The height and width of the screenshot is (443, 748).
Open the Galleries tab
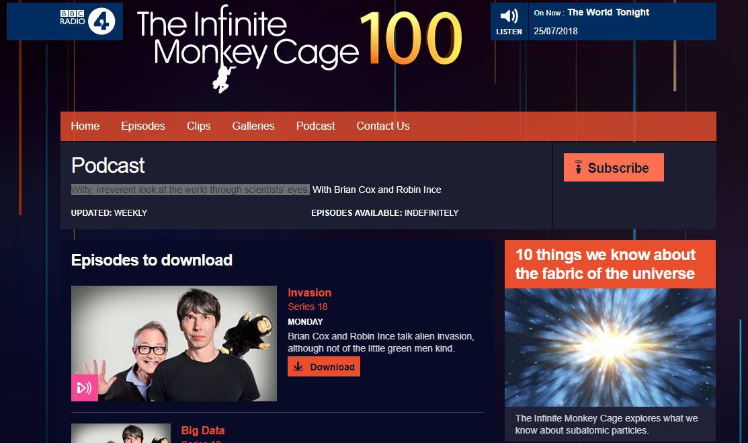coord(253,126)
